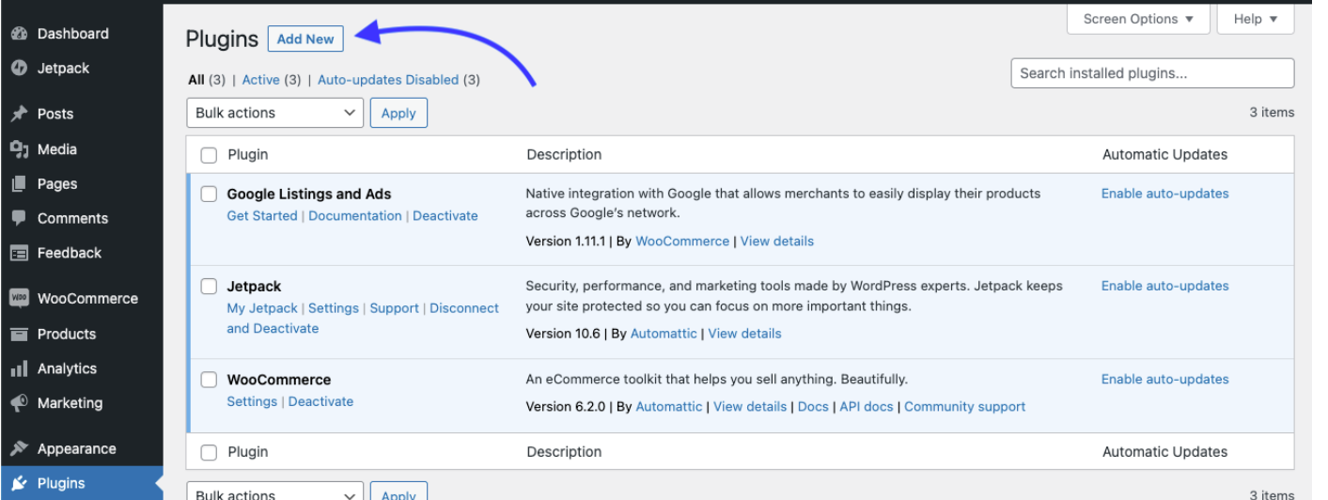1328x500 pixels.
Task: Open the Comments menu item
Action: (x=72, y=218)
